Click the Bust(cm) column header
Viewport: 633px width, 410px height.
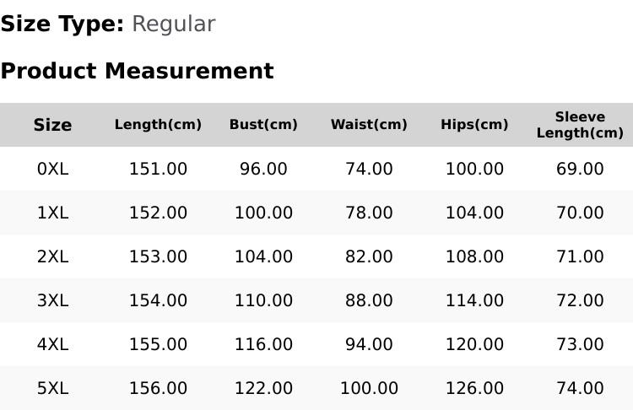click(263, 125)
